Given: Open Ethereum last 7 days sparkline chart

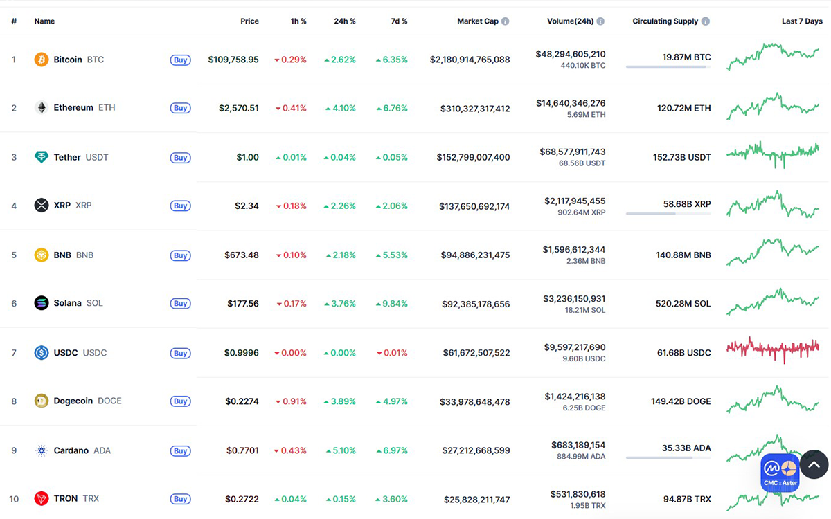Looking at the screenshot, I should pyautogui.click(x=773, y=107).
